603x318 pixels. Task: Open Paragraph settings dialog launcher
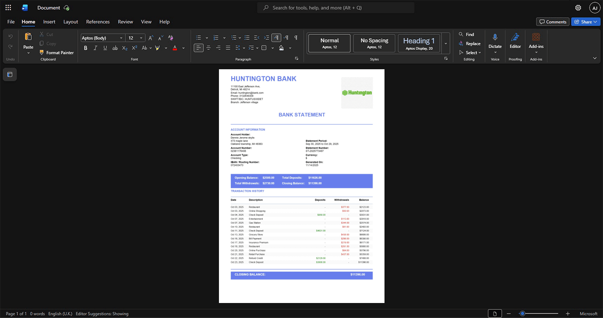coord(296,59)
